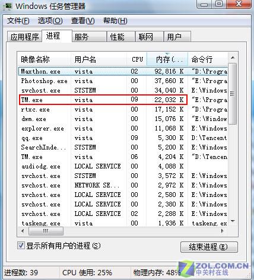Open the 查看(V) menu

(x=83, y=21)
